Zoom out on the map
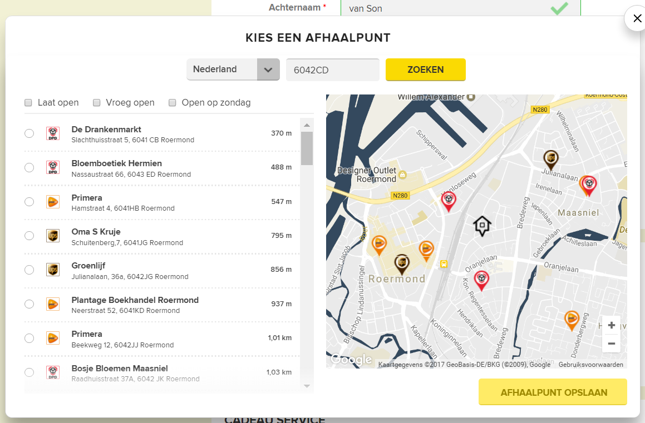The width and height of the screenshot is (645, 423). pyautogui.click(x=611, y=344)
